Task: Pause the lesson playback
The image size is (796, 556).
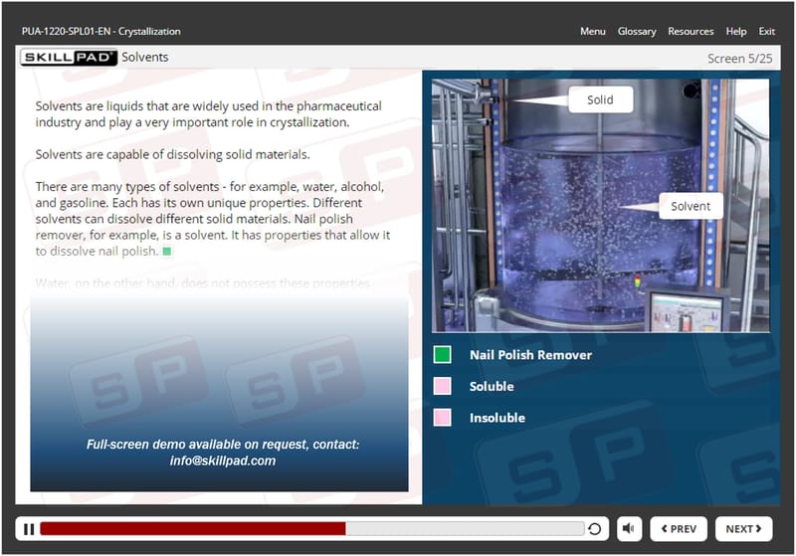Action: [28, 529]
